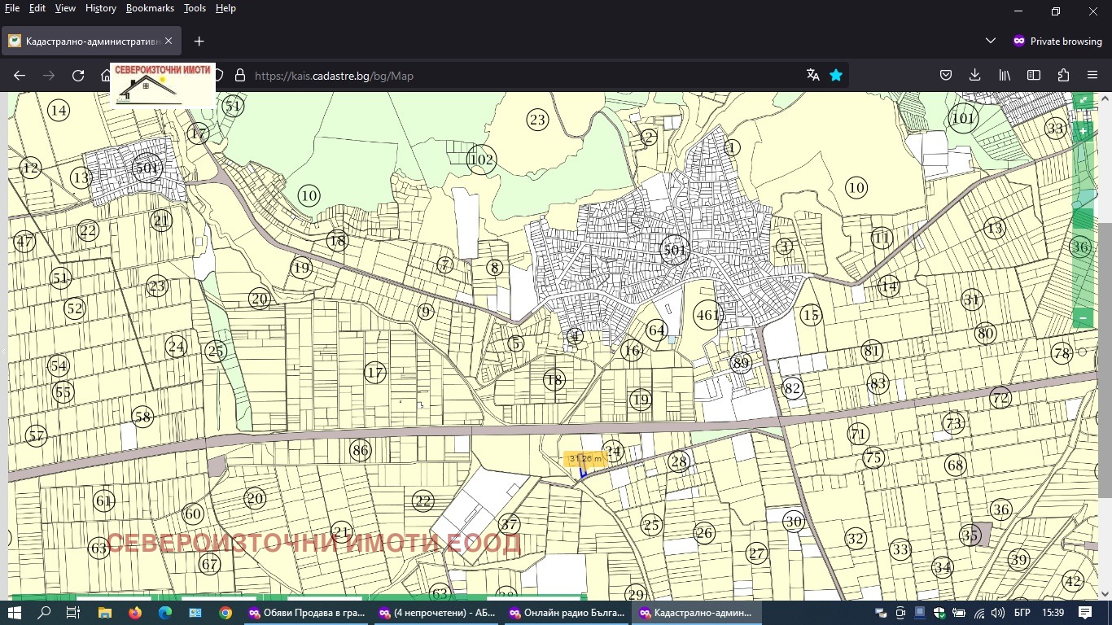This screenshot has width=1112, height=625.
Task: Open the Firefox hamburger application menu
Action: (x=1092, y=75)
